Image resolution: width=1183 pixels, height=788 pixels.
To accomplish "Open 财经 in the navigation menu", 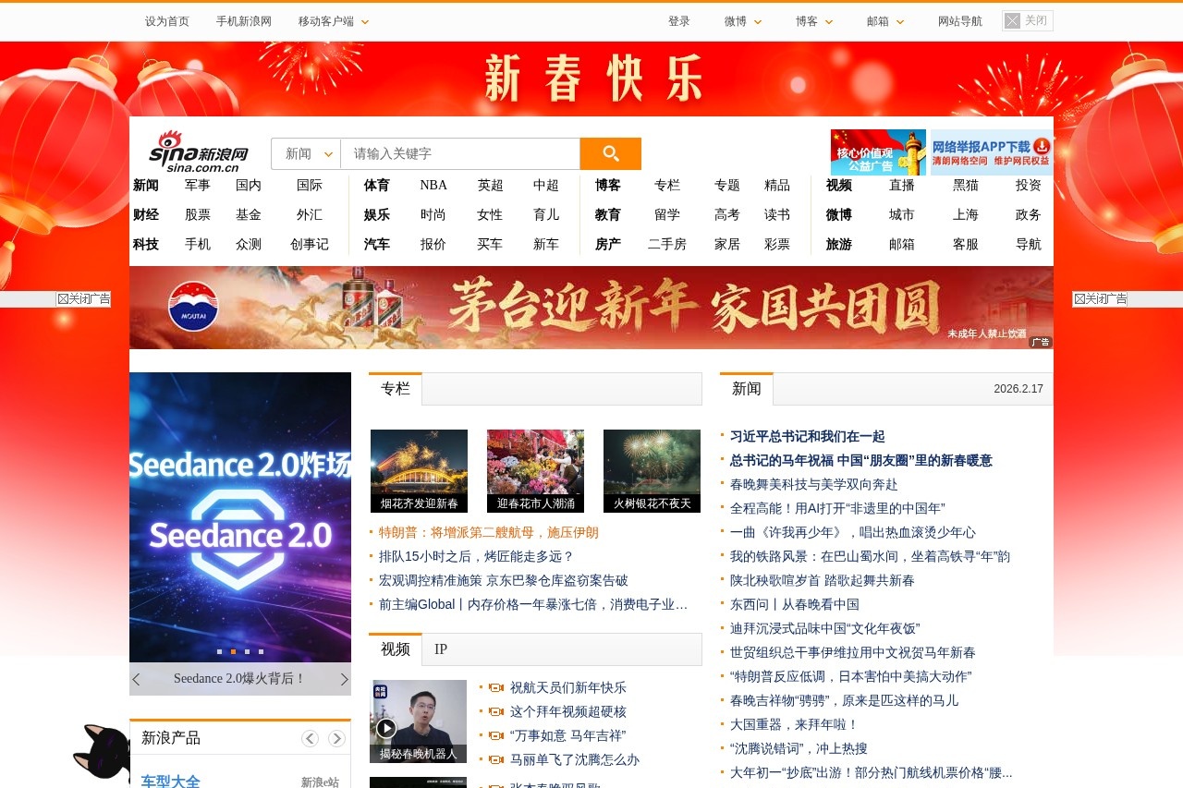I will pos(146,214).
